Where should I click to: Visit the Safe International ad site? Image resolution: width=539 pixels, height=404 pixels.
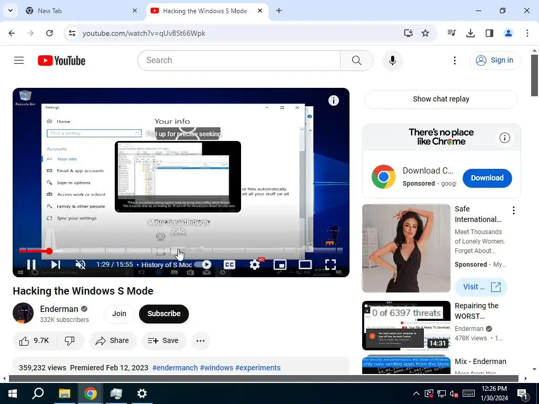pyautogui.click(x=481, y=287)
